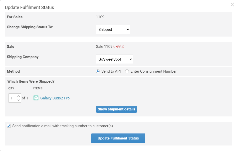Click the Update Fulfilment Status button
This screenshot has width=236, height=151.
[x=118, y=138]
